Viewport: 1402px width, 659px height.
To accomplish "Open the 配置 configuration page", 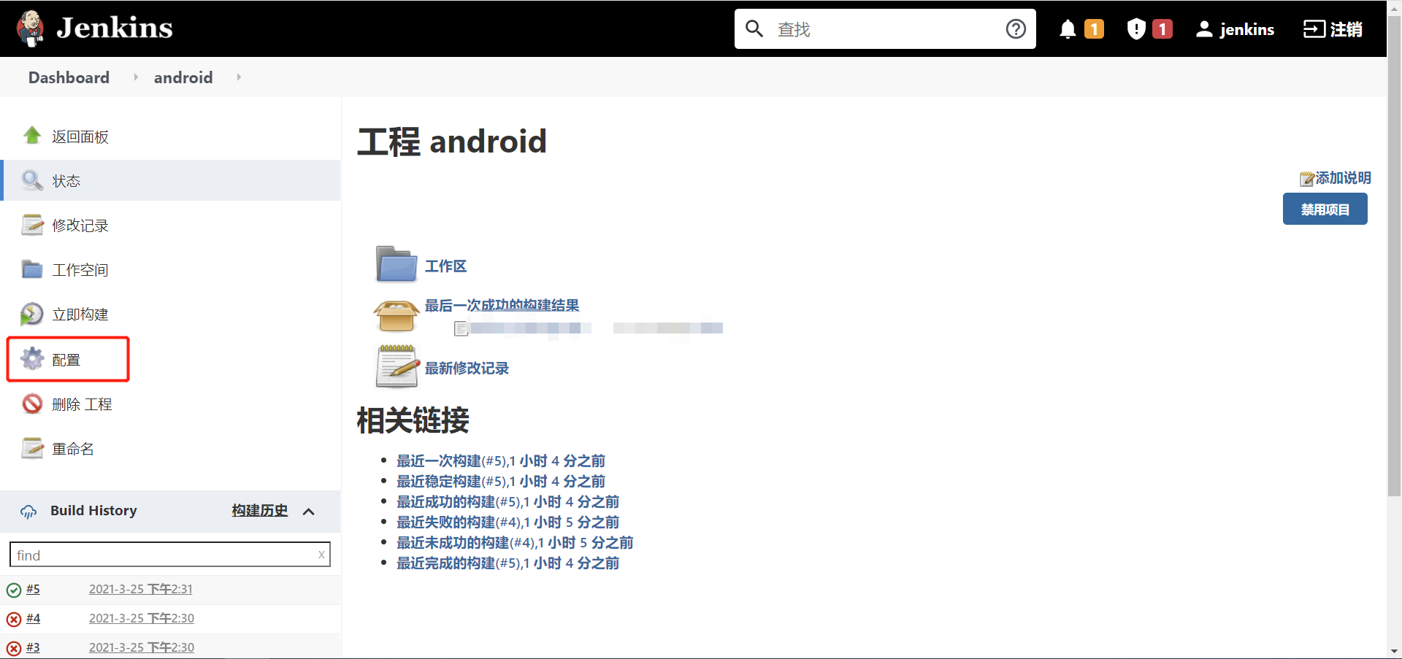I will tap(68, 359).
